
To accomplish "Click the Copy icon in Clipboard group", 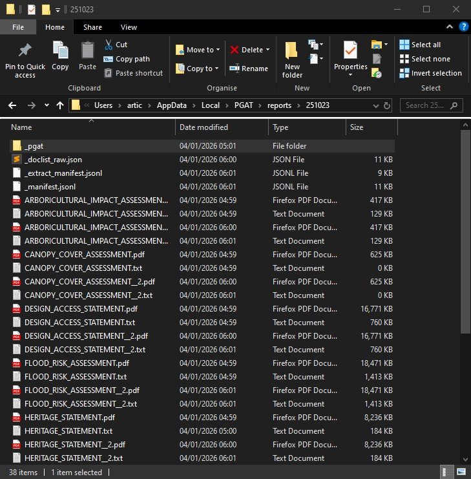I will (x=60, y=50).
